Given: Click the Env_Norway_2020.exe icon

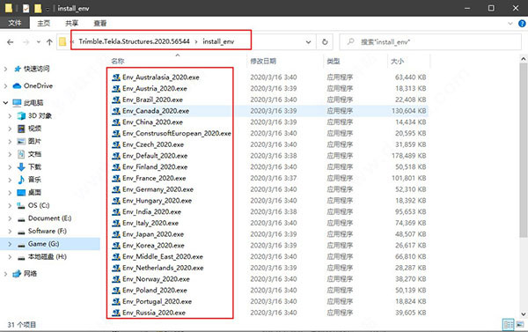Looking at the screenshot, I should 116,279.
